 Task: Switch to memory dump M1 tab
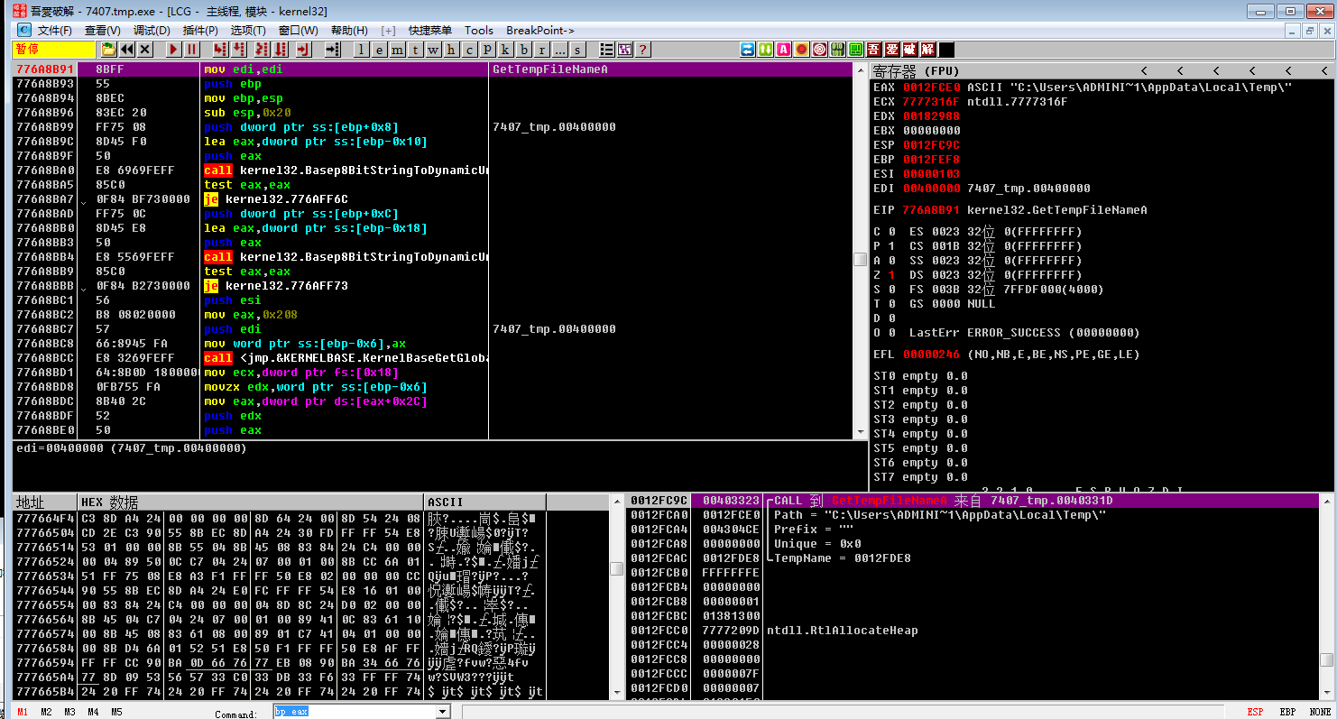[23, 712]
